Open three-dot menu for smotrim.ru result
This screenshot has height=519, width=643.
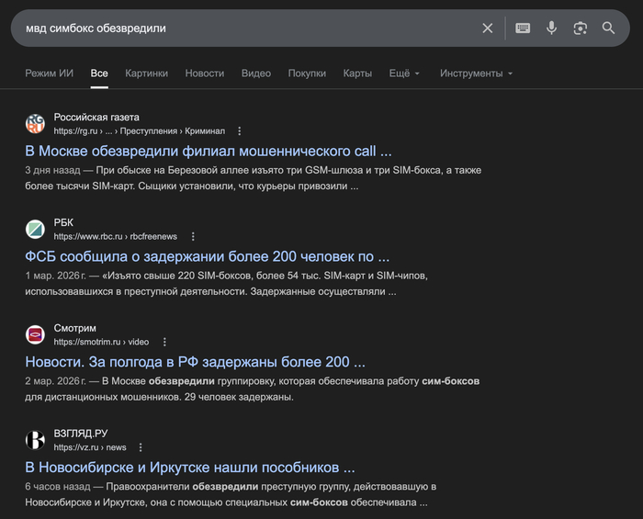(164, 343)
